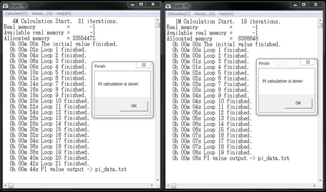Open Help(H) menu in right Super PI window

tap(227, 14)
